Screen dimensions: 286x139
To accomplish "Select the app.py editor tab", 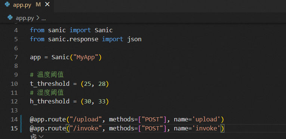I will point(27,5).
